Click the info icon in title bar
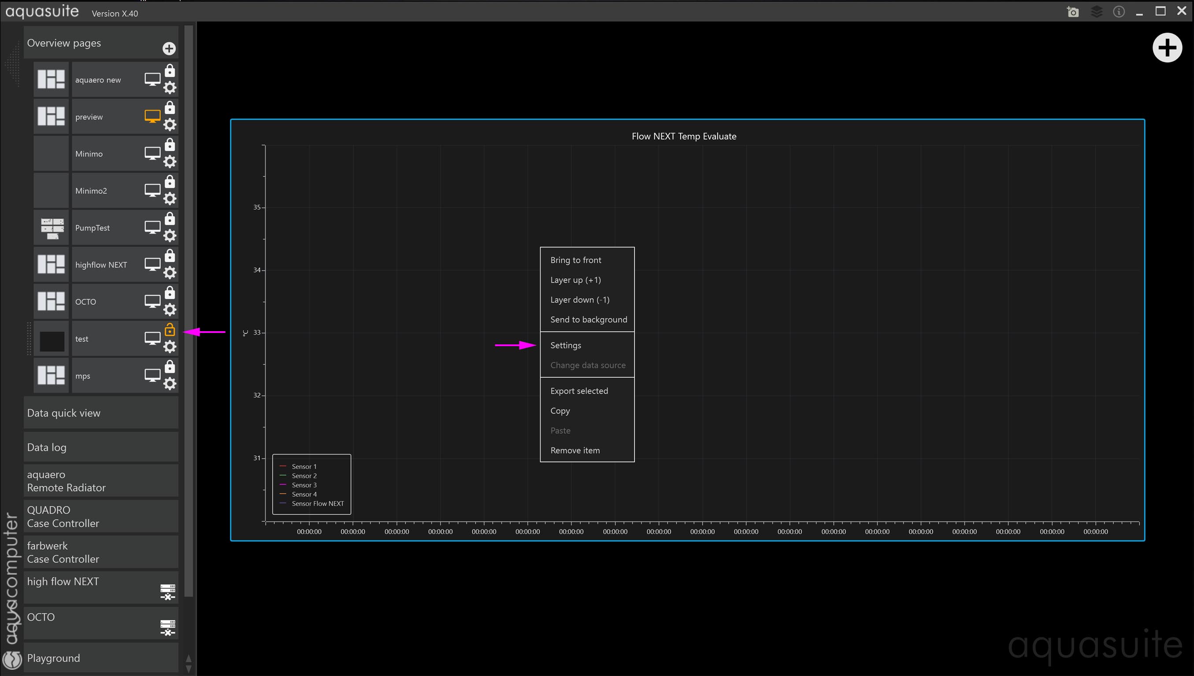 pos(1118,11)
